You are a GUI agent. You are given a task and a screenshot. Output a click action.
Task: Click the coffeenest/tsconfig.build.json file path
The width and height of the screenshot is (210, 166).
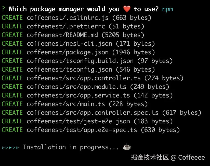80,61
